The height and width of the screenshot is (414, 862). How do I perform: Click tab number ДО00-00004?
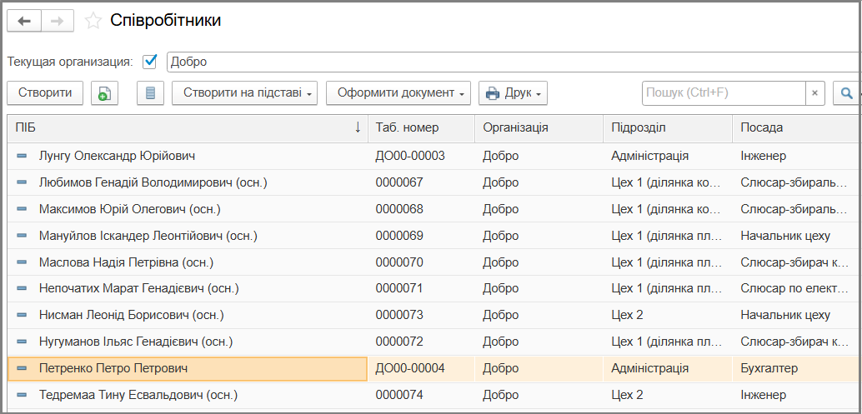410,368
